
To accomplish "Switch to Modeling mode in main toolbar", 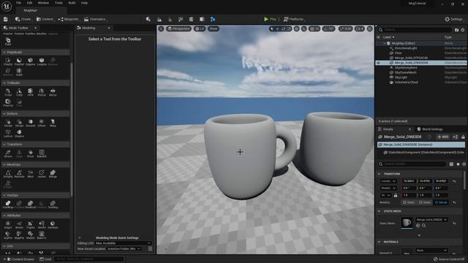I will [x=213, y=19].
